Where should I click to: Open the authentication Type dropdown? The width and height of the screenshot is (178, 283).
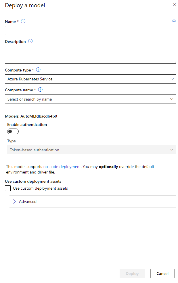click(91, 150)
